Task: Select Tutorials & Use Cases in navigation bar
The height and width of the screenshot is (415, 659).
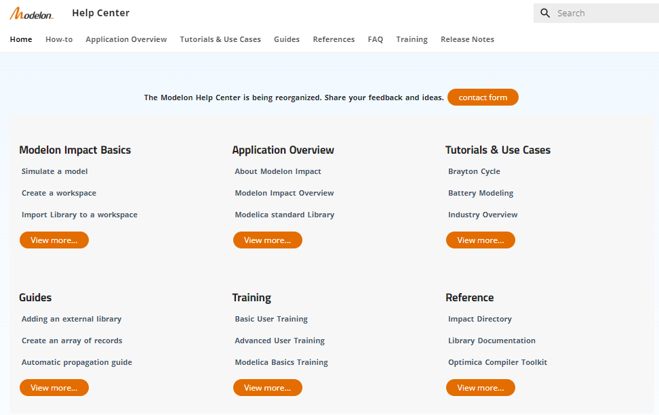Action: click(x=220, y=39)
